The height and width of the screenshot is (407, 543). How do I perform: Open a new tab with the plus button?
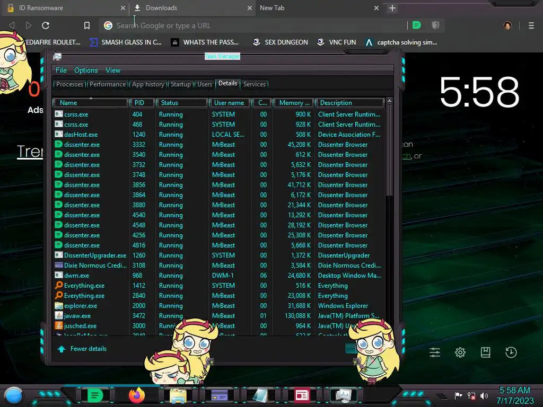[392, 8]
